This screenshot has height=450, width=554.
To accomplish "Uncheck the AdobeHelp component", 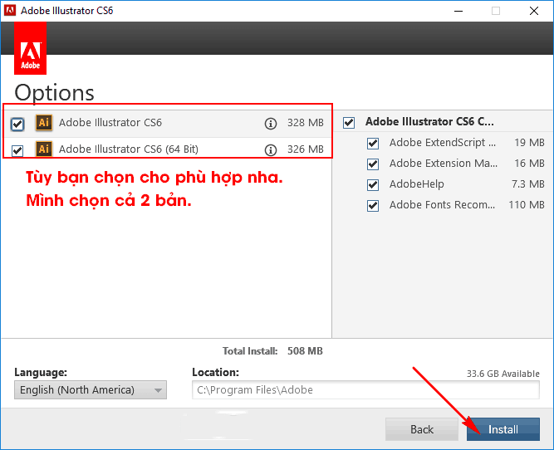I will [373, 185].
